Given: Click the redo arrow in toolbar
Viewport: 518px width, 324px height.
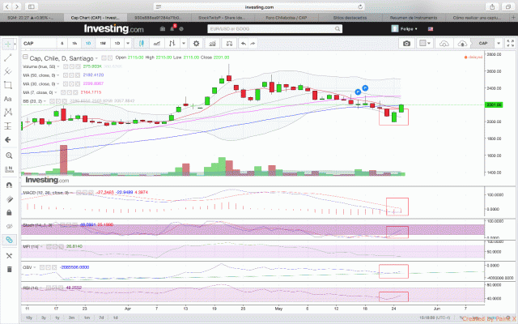Looking at the screenshot, I should tap(253, 43).
